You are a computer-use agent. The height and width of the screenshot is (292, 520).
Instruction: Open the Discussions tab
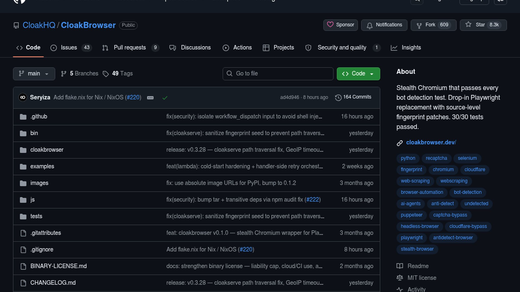point(190,48)
